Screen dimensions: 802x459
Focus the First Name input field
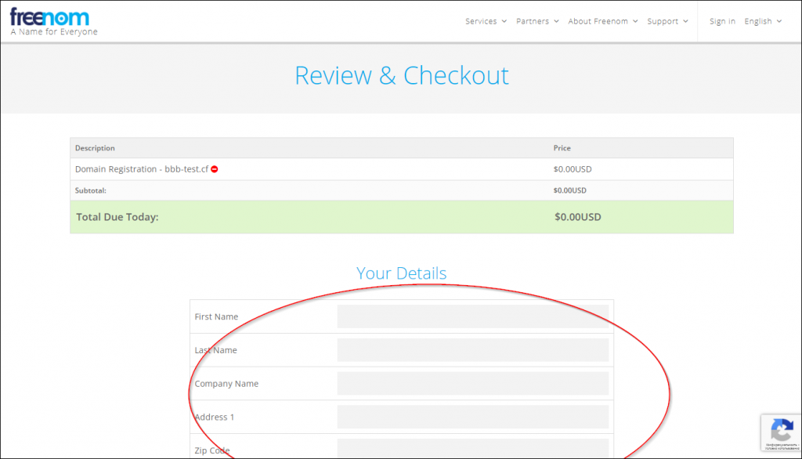coord(472,316)
